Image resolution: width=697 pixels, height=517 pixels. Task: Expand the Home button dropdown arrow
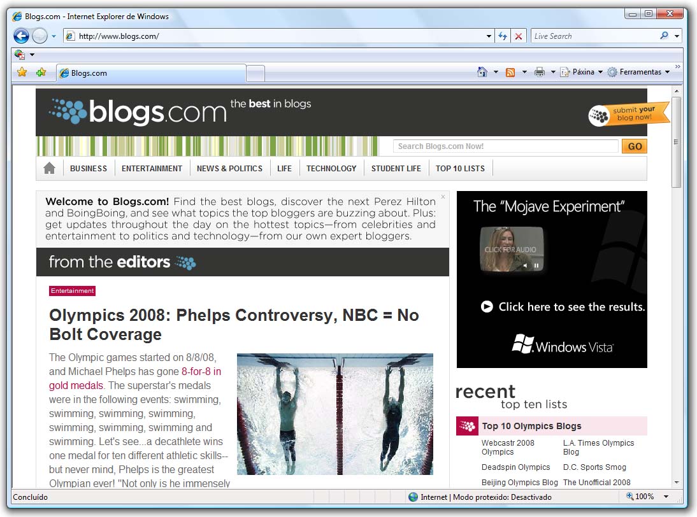click(x=496, y=72)
